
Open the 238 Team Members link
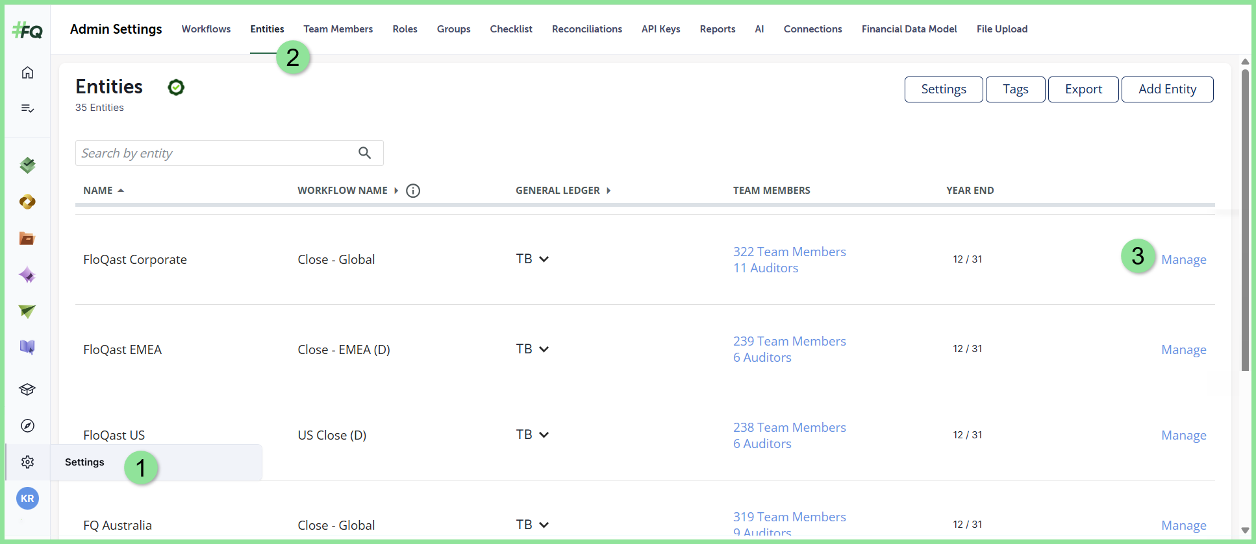[789, 427]
